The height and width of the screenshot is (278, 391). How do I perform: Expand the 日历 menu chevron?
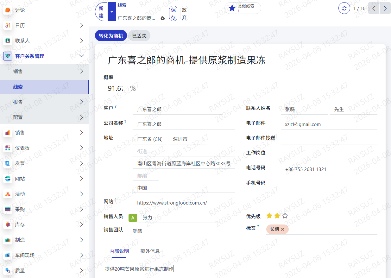click(x=81, y=25)
